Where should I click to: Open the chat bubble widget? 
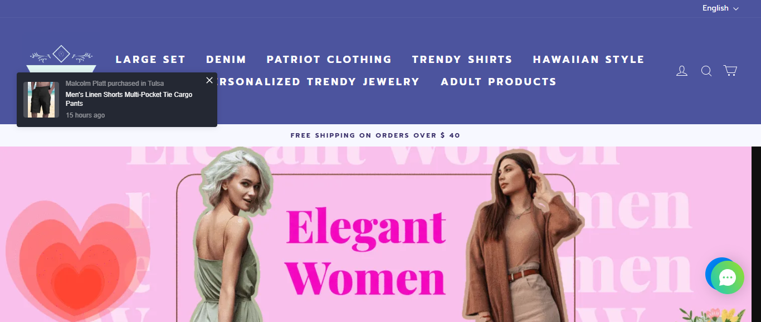click(x=727, y=277)
